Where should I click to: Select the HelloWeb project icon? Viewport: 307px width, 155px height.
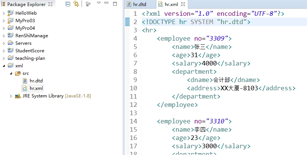(11, 13)
